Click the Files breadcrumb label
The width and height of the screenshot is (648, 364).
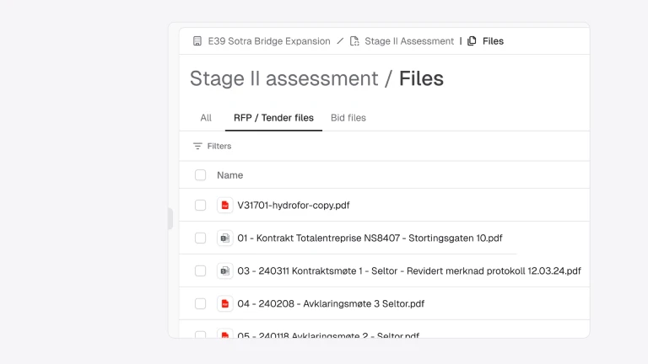(493, 41)
